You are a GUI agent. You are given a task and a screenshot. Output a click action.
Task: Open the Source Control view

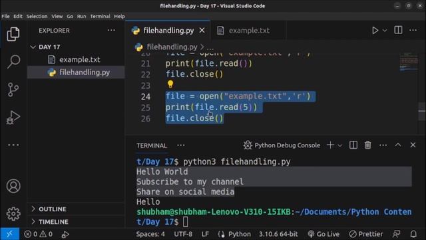point(13,89)
